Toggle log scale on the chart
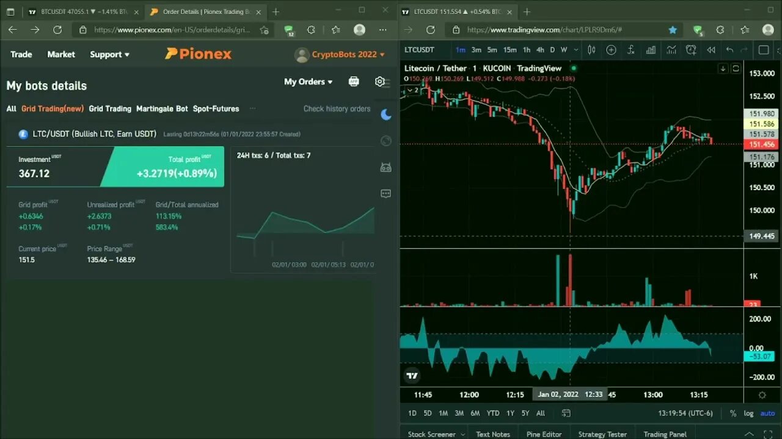The image size is (782, 439). pos(748,413)
